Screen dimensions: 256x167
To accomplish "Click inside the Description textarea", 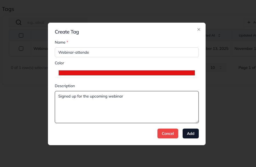I will click(x=126, y=106).
